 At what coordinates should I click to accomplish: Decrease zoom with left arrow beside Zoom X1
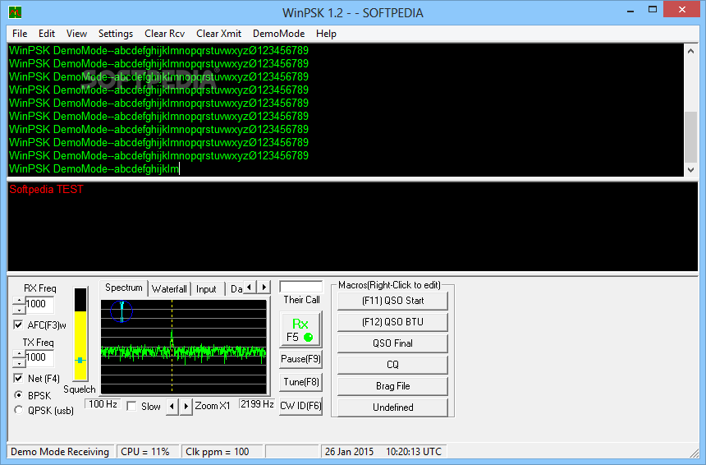click(172, 407)
